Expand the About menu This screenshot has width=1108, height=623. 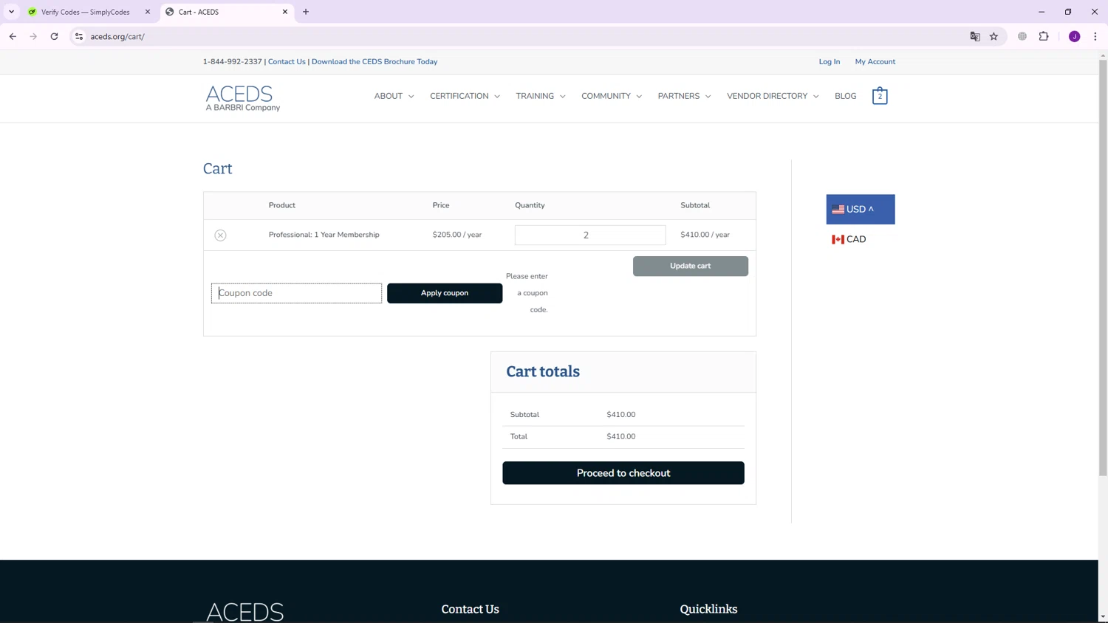[x=394, y=96]
